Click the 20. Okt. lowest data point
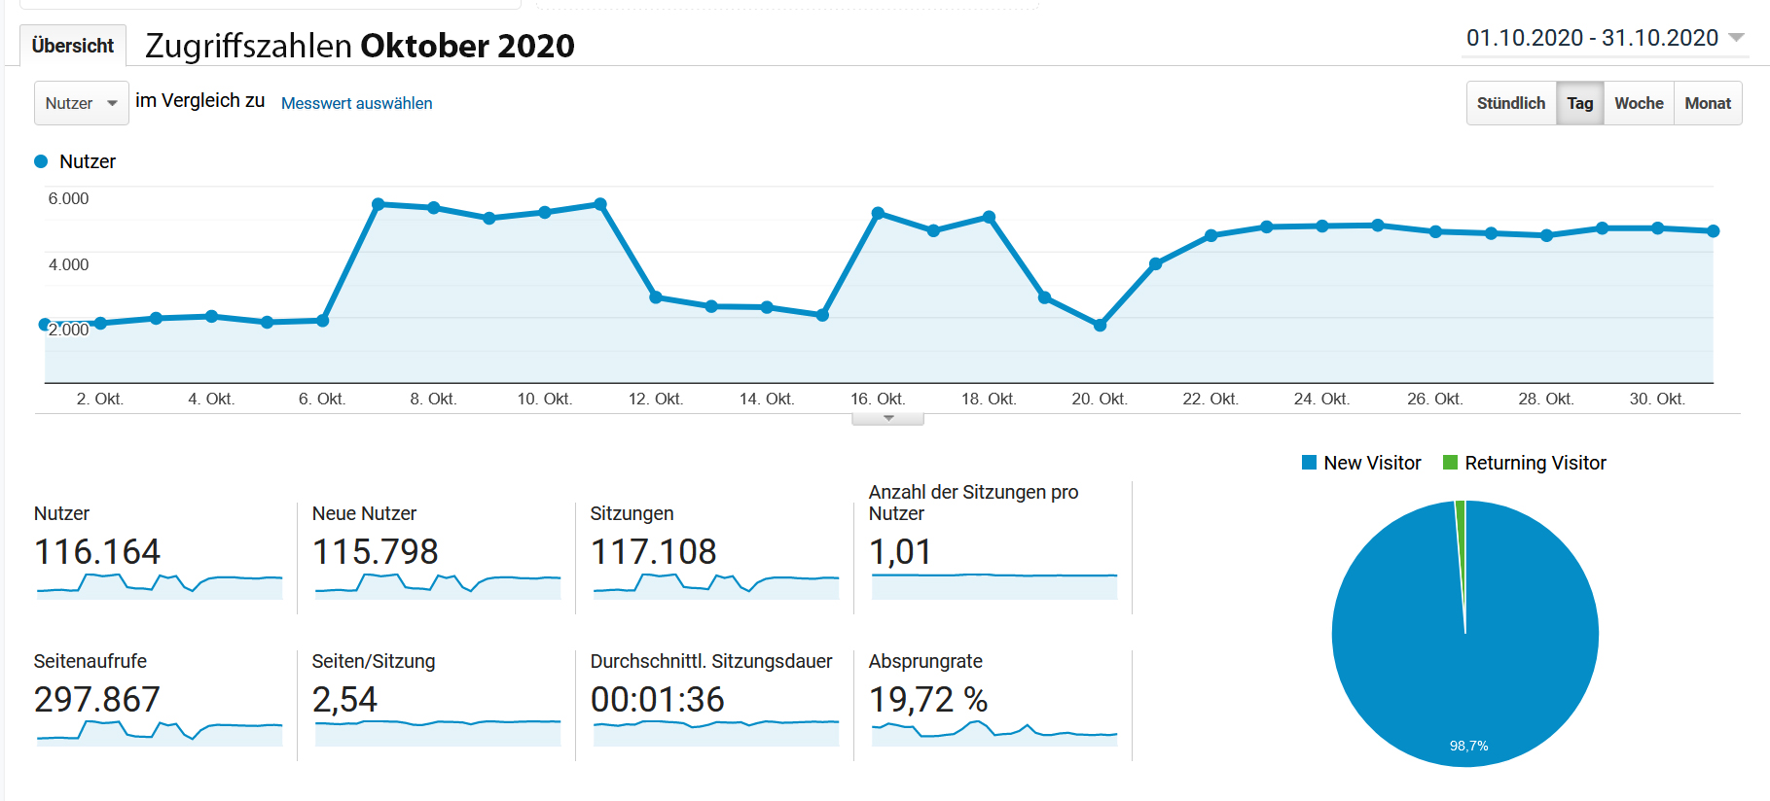The height and width of the screenshot is (801, 1770). coord(1100,326)
